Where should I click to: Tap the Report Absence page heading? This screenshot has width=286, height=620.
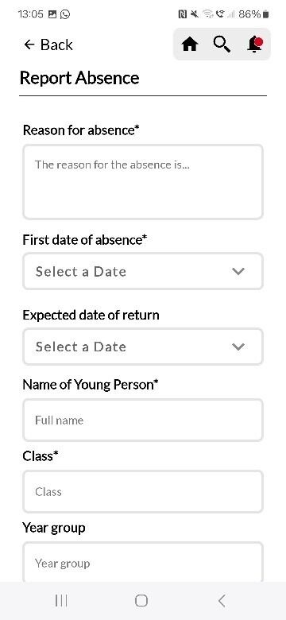(79, 78)
